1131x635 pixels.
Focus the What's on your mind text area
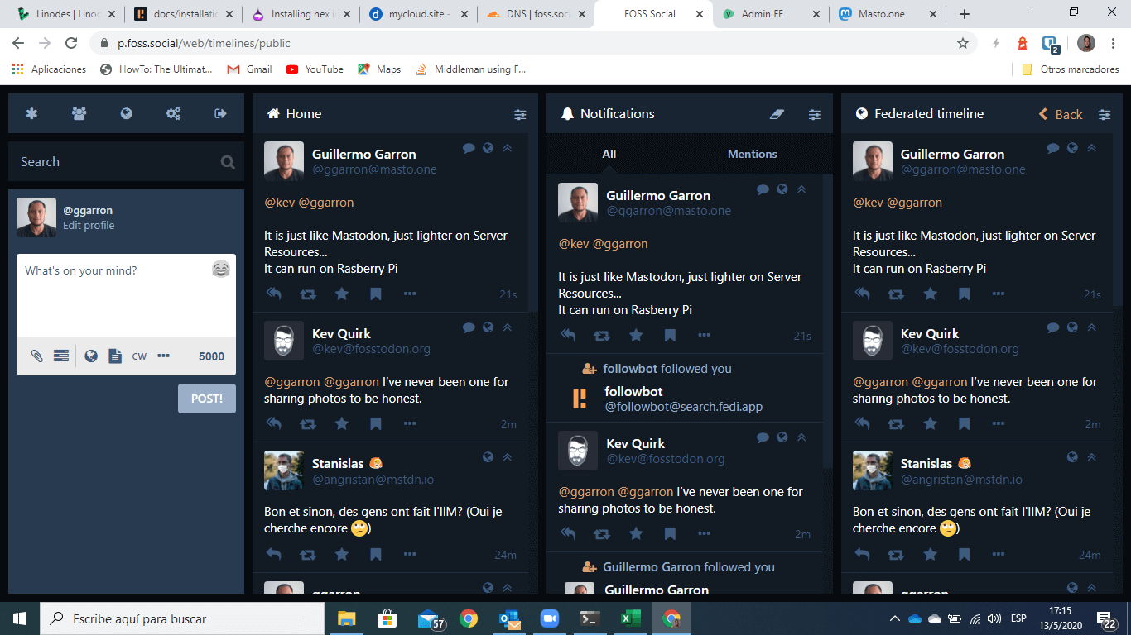[x=126, y=296]
